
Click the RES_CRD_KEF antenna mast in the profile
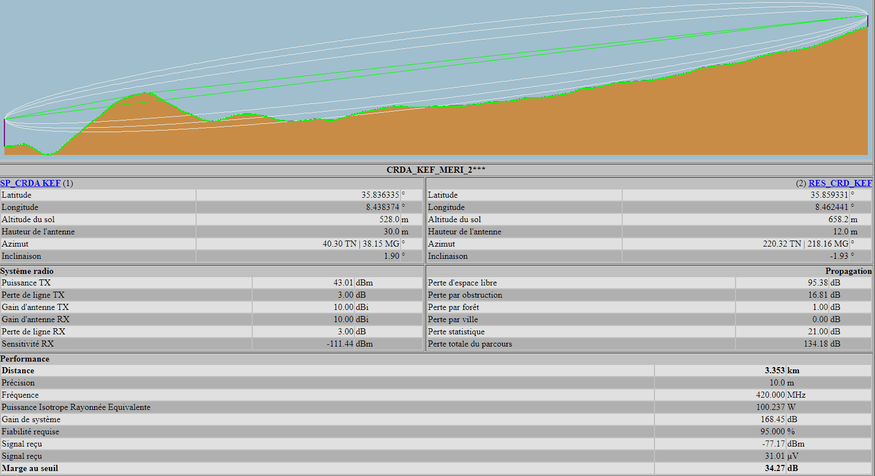[867, 21]
